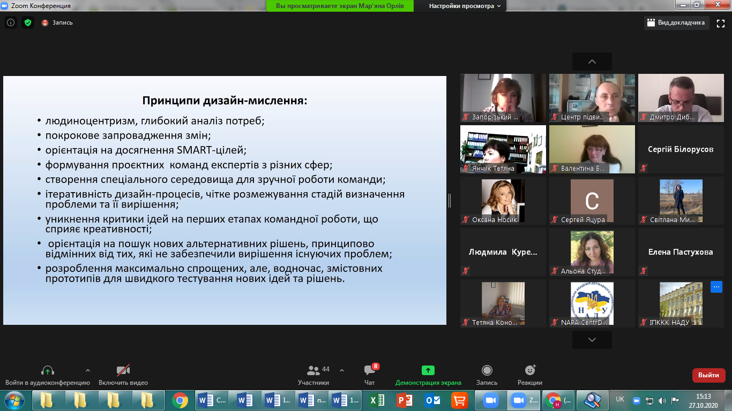Screen dimensions: 732x411
Task: Click the Record icon in toolbar
Action: 487,375
